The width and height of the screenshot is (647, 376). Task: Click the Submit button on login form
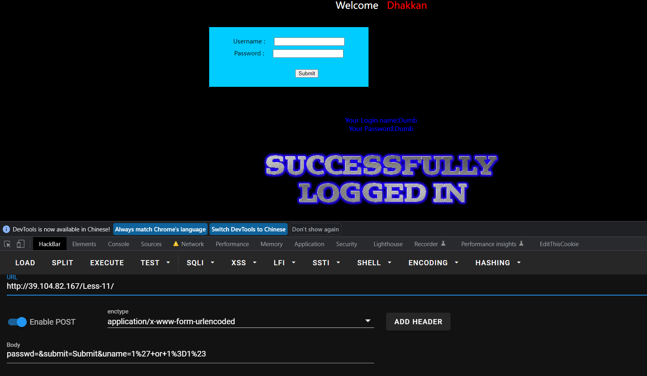point(306,73)
